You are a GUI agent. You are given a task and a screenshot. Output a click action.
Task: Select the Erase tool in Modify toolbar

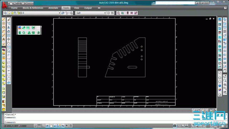[9, 19]
